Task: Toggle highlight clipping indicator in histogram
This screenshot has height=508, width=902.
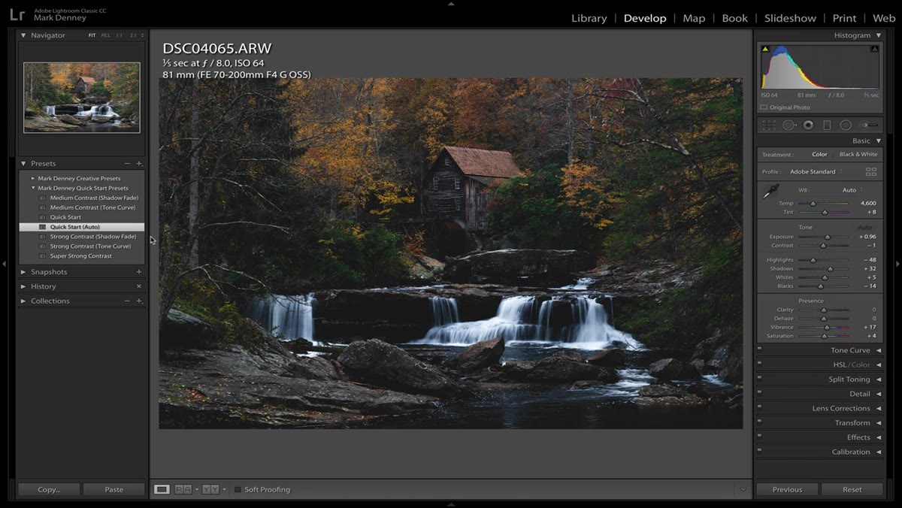Action: point(874,49)
